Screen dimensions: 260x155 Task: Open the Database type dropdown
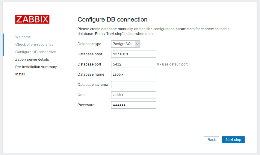pos(126,44)
